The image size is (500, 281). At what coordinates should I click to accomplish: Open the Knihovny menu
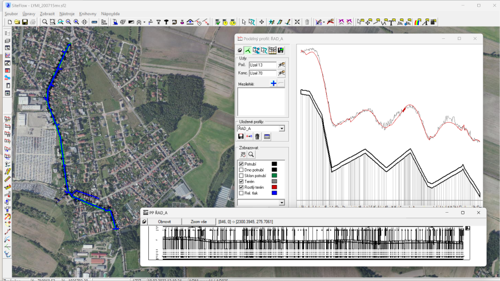tap(88, 14)
